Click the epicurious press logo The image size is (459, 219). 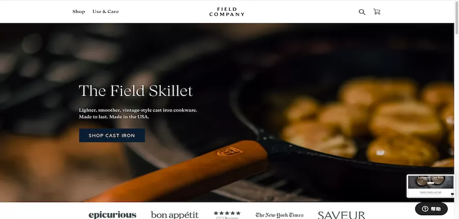pyautogui.click(x=112, y=215)
